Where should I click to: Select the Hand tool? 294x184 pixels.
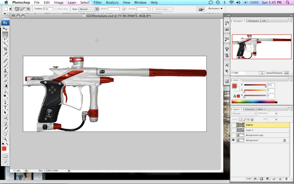[5, 134]
